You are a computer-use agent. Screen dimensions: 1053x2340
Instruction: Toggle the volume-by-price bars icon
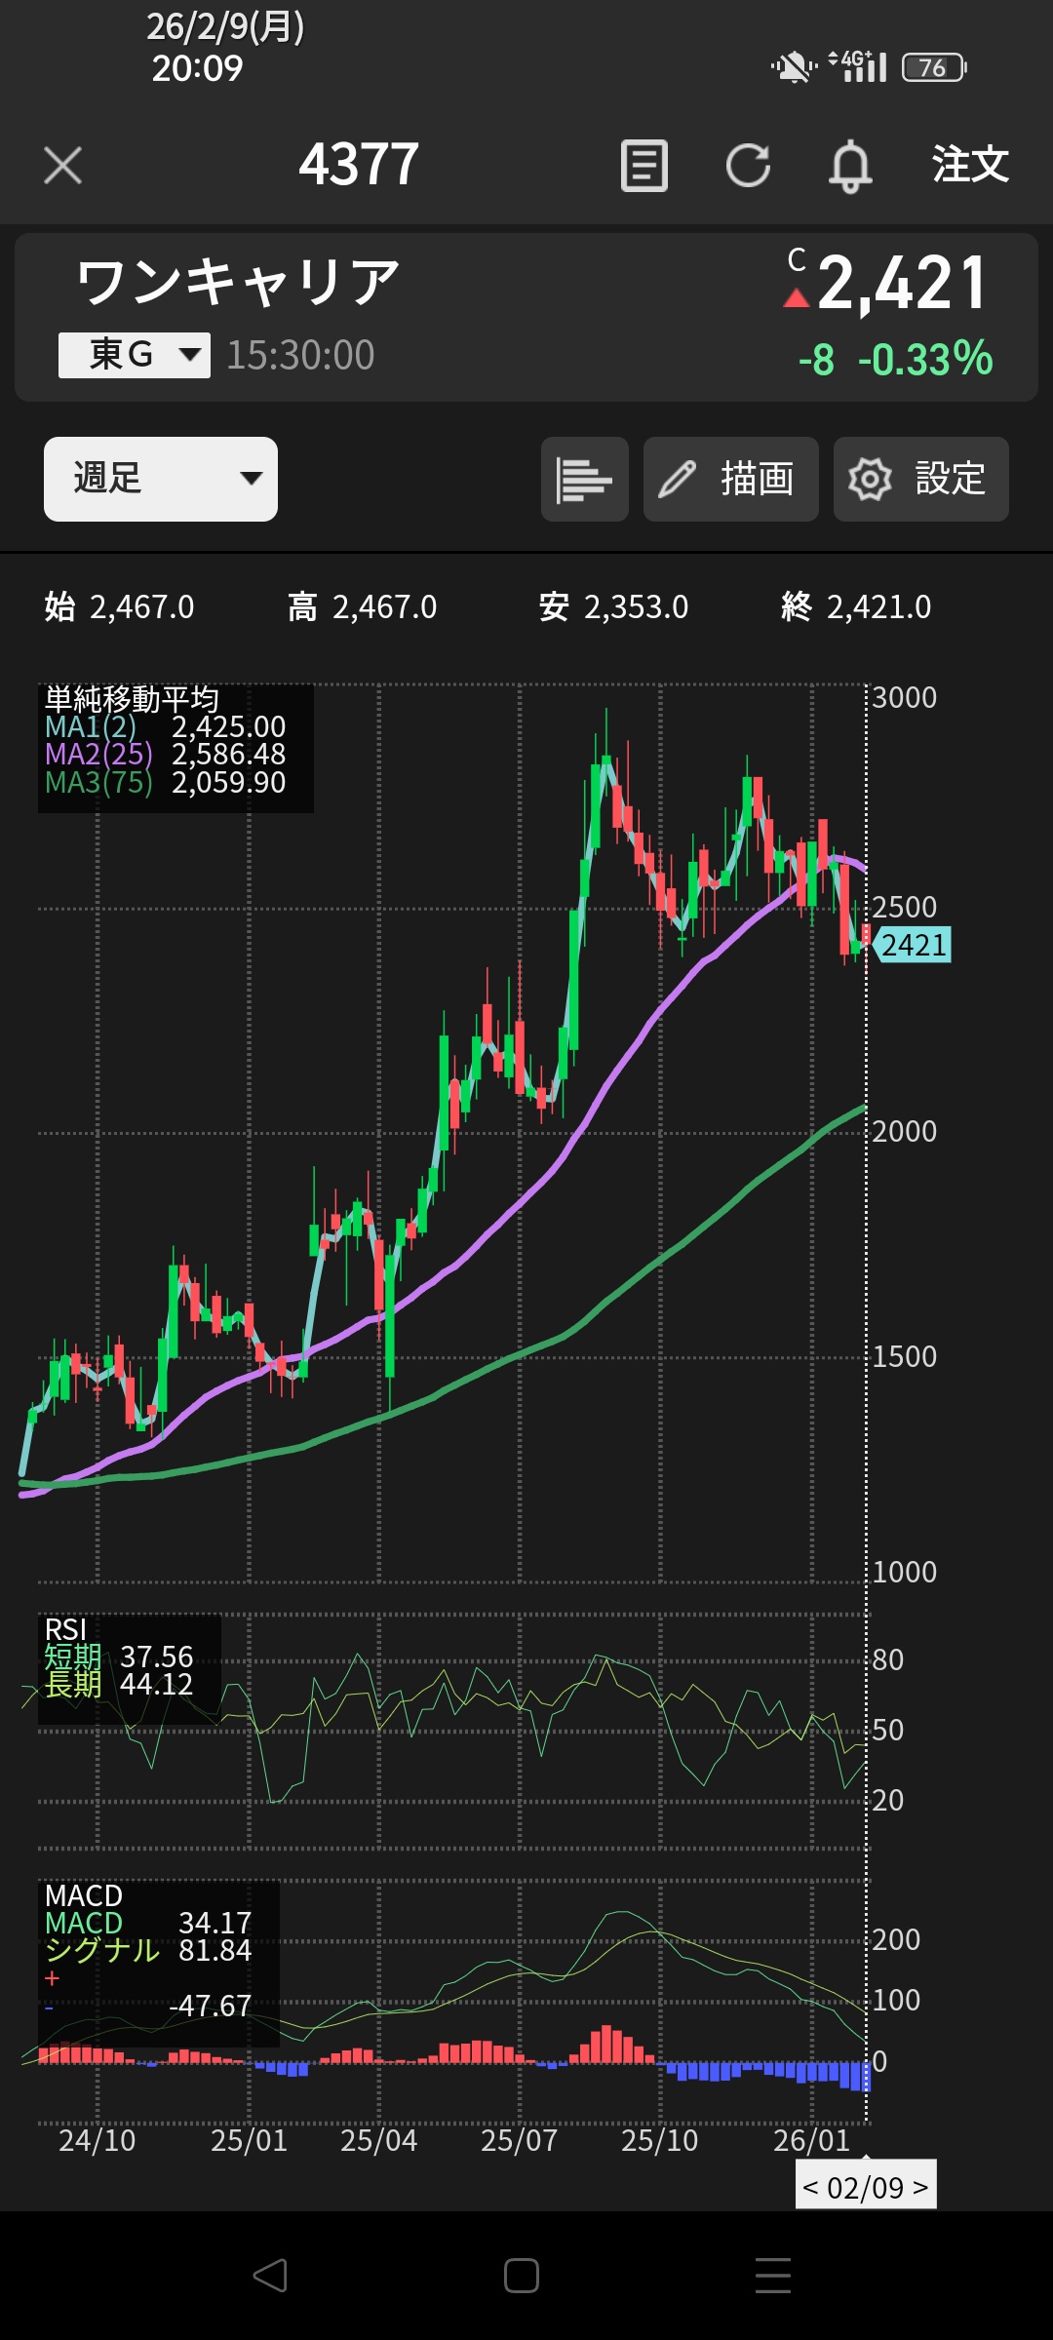[x=584, y=479]
